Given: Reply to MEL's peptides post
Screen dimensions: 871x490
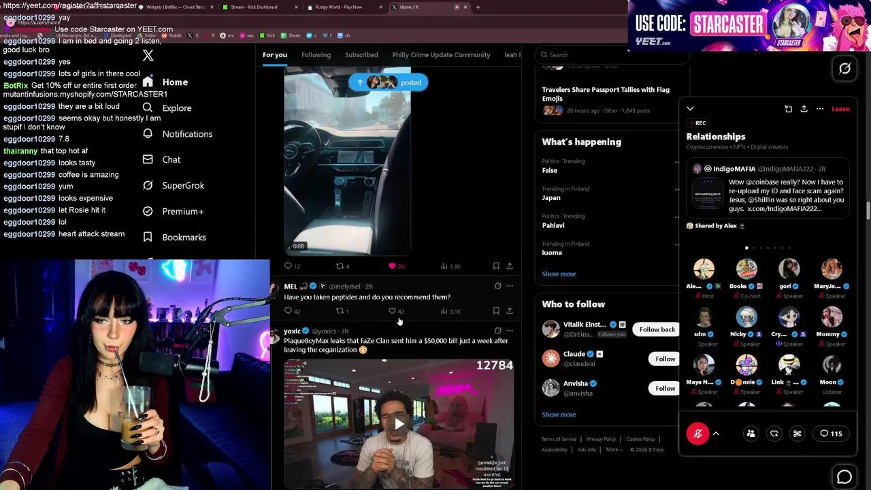Looking at the screenshot, I should (x=292, y=311).
